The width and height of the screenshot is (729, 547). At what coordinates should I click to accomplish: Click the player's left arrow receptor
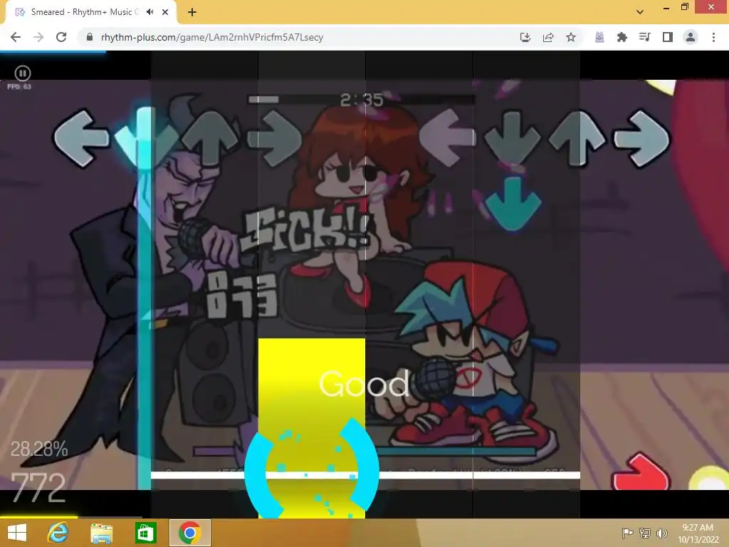(x=447, y=138)
